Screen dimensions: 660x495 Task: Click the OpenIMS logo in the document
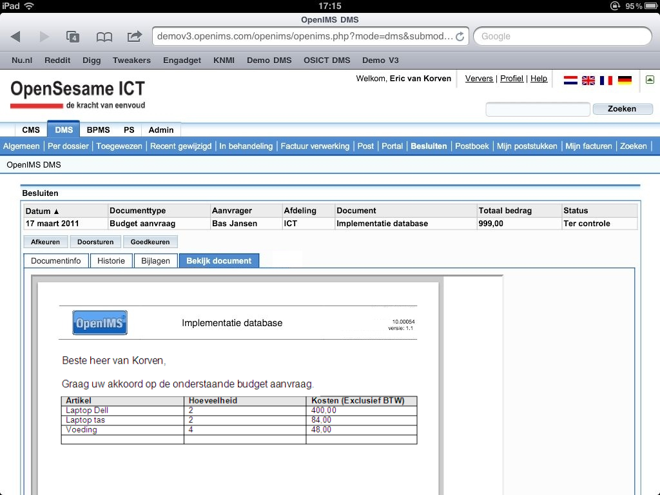(100, 322)
